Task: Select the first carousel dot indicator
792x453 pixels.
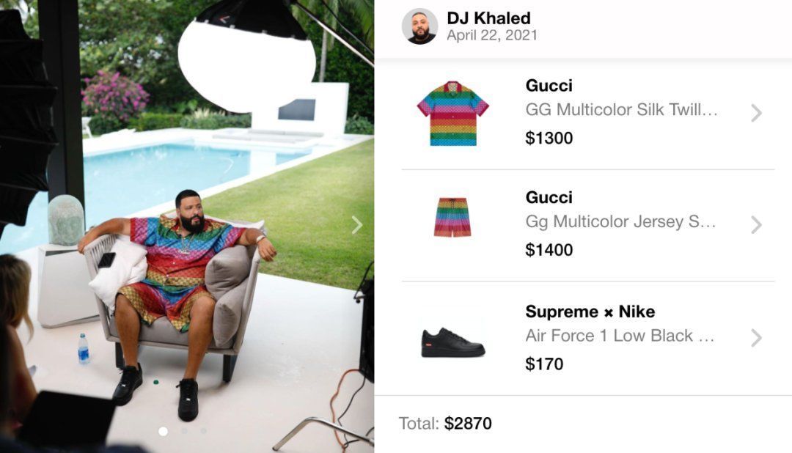Action: pos(163,431)
